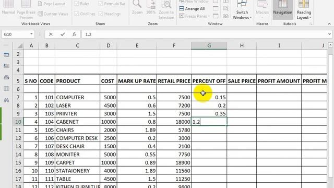Select row 10 header

[x=18, y=122]
